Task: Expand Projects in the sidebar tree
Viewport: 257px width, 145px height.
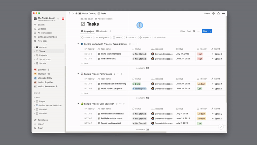Action: point(34,55)
